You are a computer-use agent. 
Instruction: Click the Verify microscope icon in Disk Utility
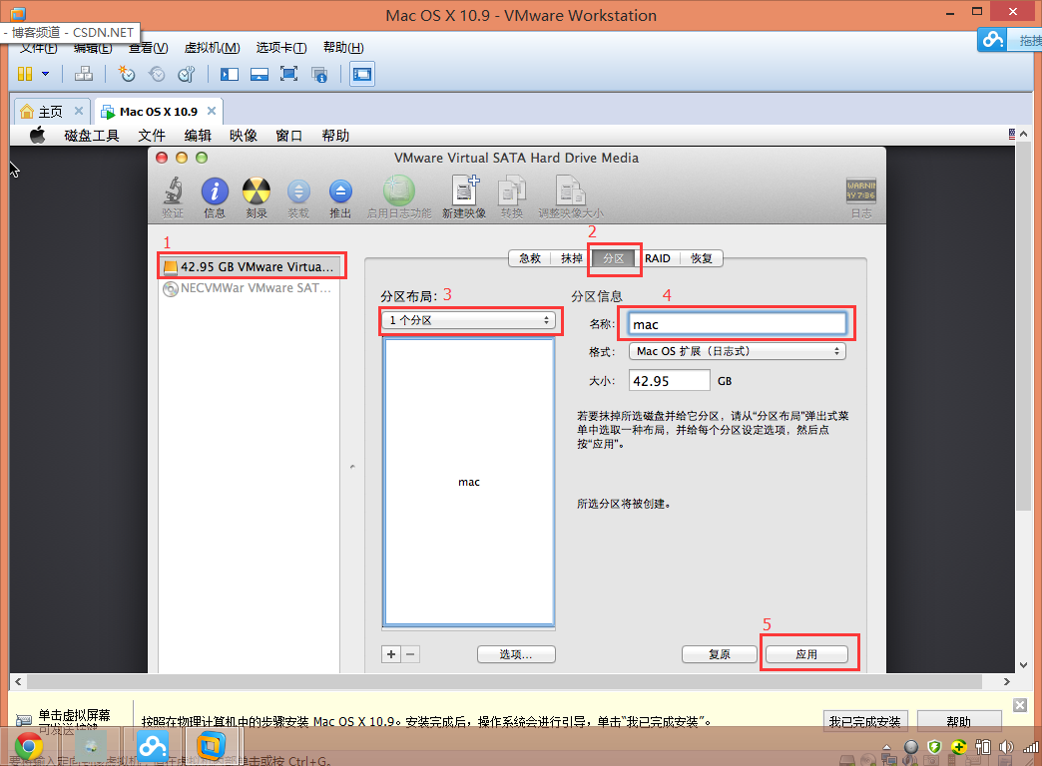click(174, 191)
